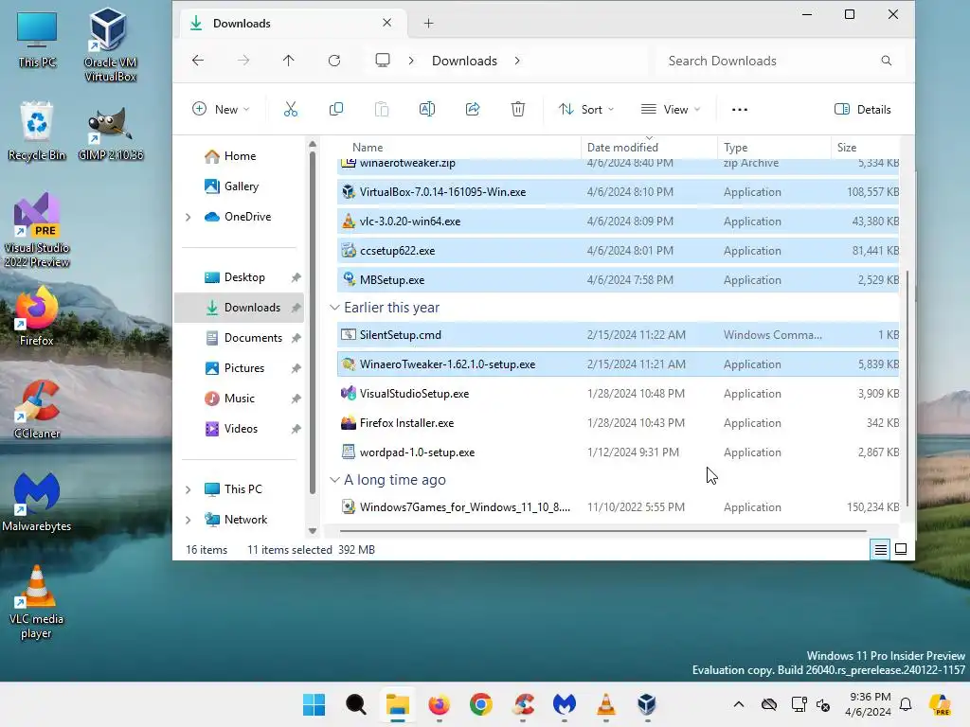The image size is (970, 727).
Task: Open the View dropdown menu
Action: (x=672, y=110)
